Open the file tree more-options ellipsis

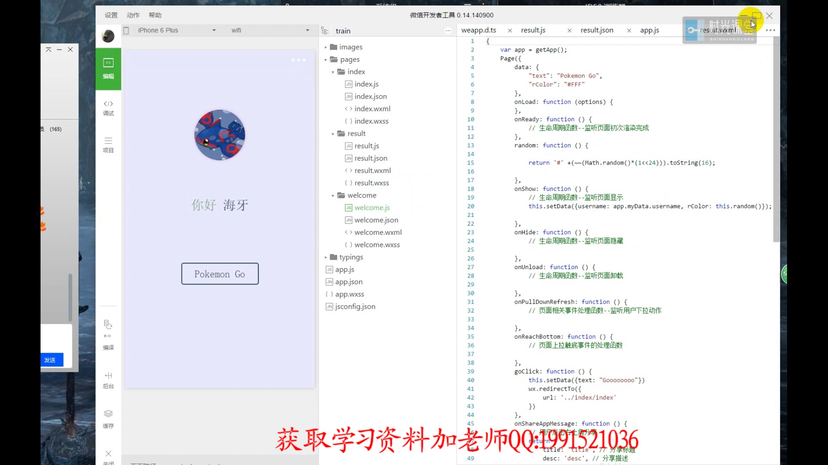448,31
